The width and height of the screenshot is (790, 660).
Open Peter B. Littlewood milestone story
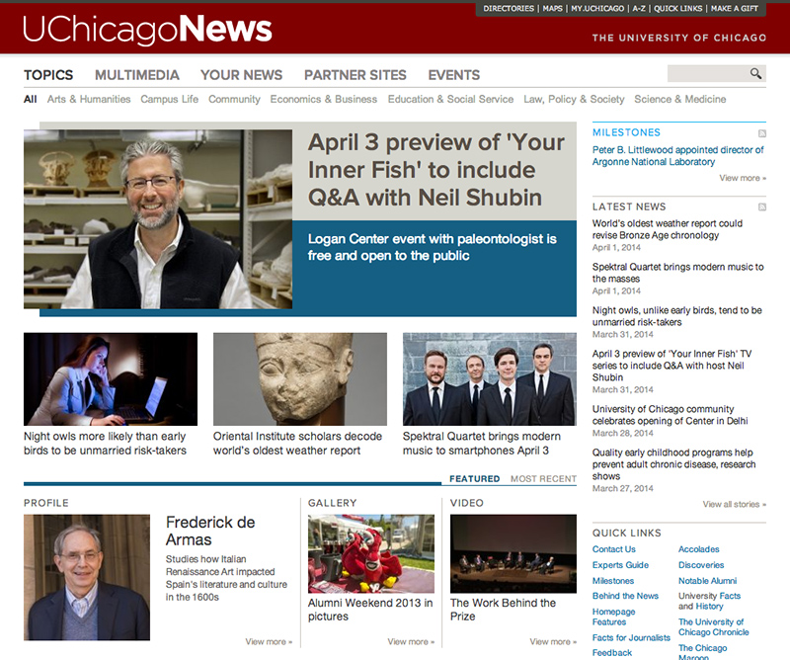point(677,156)
